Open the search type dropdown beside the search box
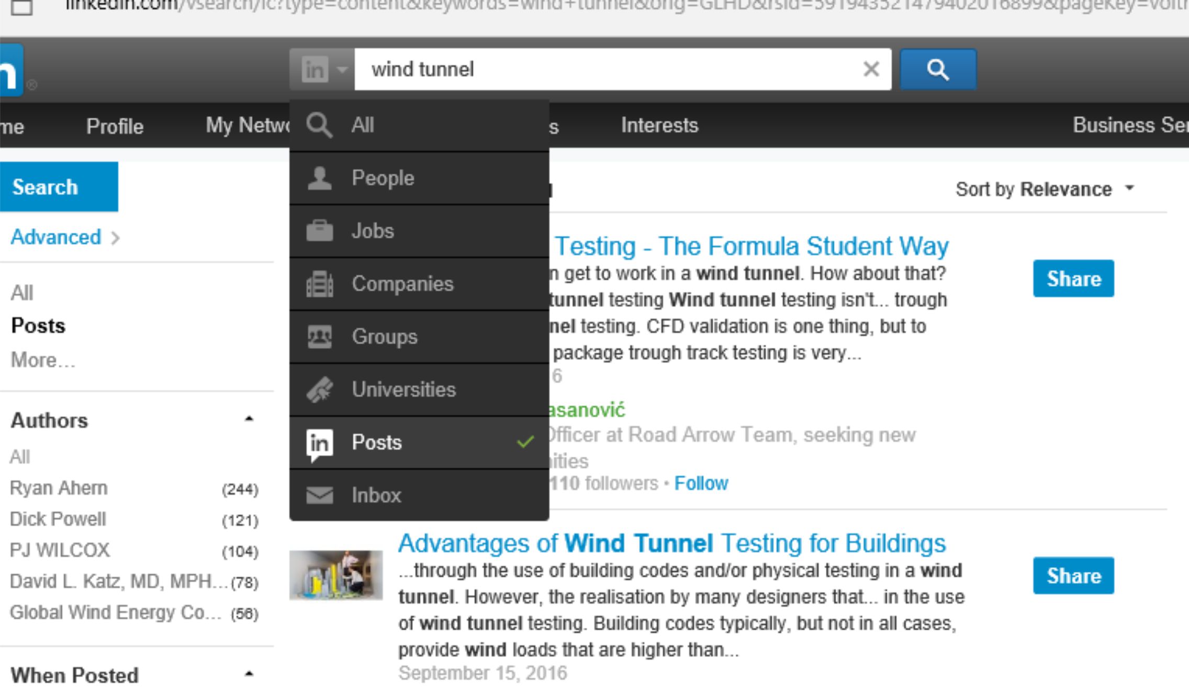 pos(322,69)
